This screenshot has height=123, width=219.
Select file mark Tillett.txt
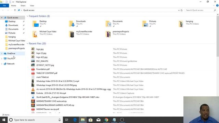(42, 77)
